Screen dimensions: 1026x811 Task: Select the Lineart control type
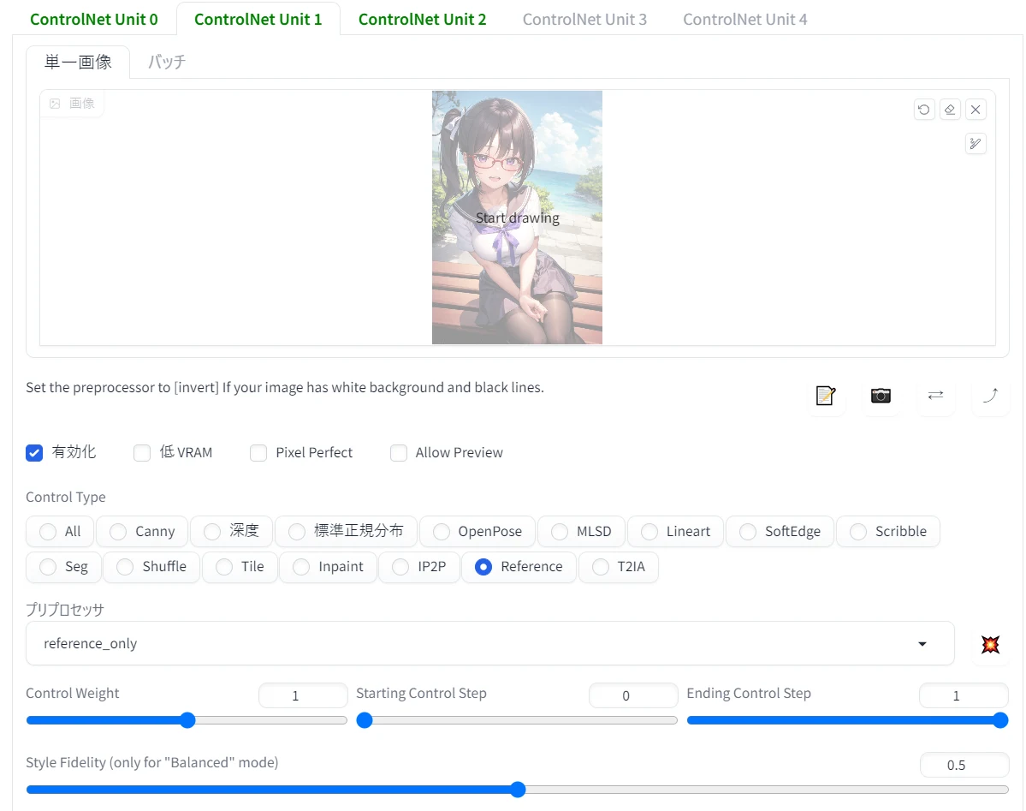(x=676, y=531)
